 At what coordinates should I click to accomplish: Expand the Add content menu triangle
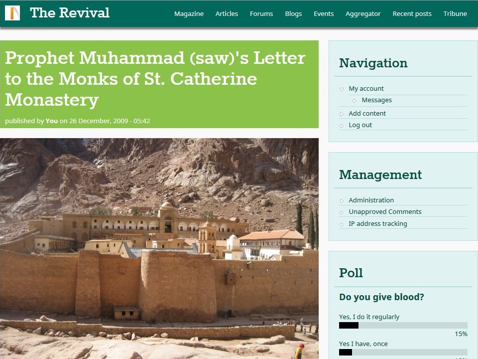(342, 114)
